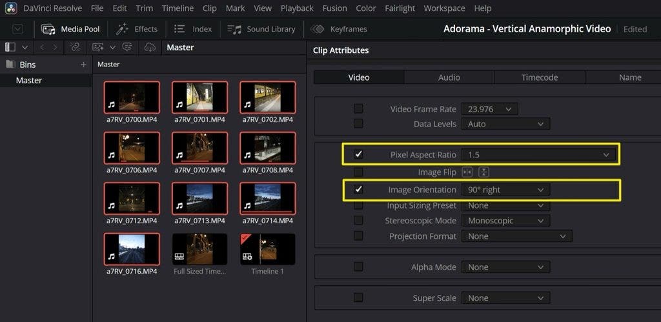This screenshot has width=661, height=322.
Task: Click the timeline icon on Timeline 1 thumbnail
Action: coord(247,256)
